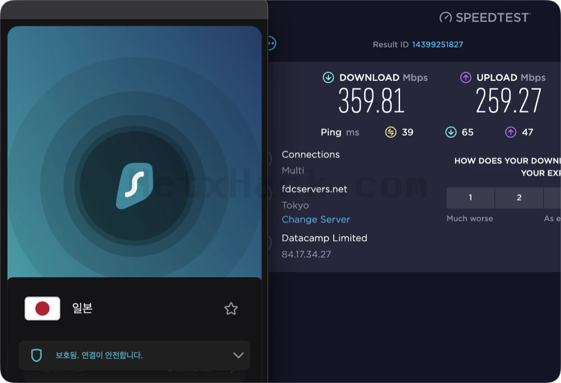Open Result ID 14399251827 link
561x383 pixels.
(x=438, y=44)
